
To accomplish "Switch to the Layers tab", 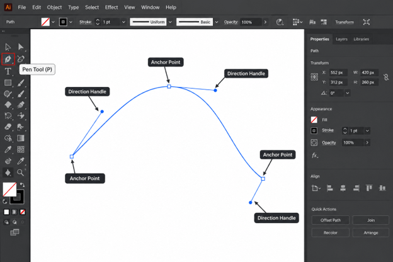I will [x=341, y=39].
